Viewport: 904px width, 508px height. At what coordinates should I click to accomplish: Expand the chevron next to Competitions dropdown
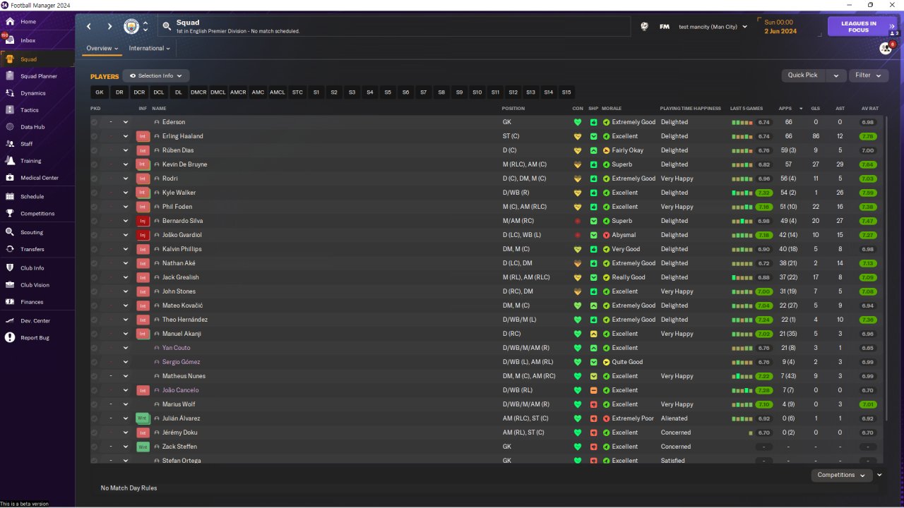879,475
